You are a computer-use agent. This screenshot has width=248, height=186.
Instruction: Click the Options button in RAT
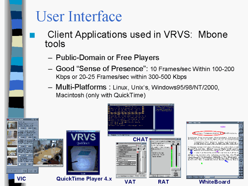(x=154, y=176)
